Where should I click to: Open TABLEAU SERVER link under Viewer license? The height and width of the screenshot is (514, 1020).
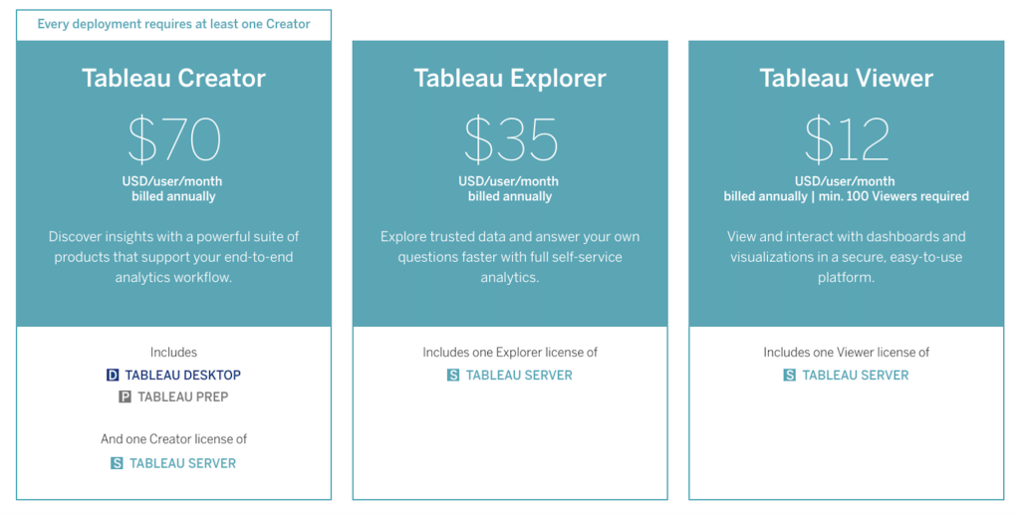[x=856, y=375]
